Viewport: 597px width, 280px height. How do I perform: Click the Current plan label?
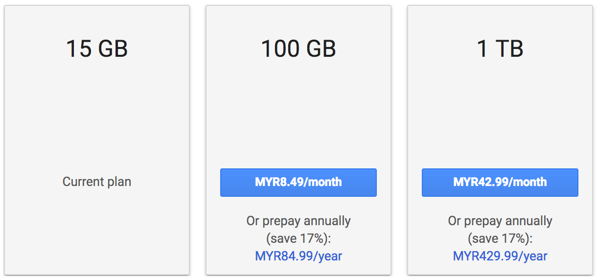click(97, 182)
